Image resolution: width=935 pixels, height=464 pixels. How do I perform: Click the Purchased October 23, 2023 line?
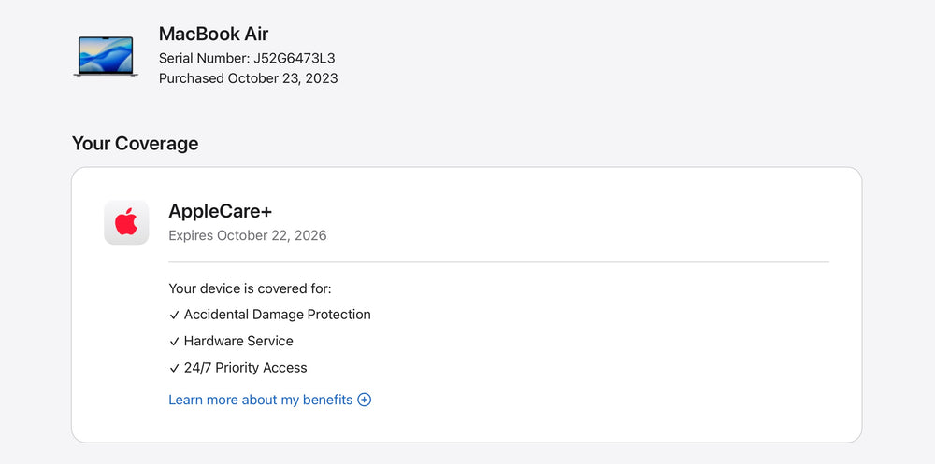tap(248, 78)
